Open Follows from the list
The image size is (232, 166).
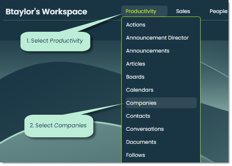[x=135, y=155]
